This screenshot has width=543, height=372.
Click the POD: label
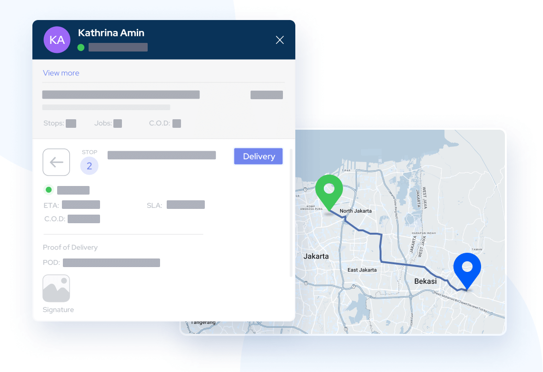click(x=51, y=262)
